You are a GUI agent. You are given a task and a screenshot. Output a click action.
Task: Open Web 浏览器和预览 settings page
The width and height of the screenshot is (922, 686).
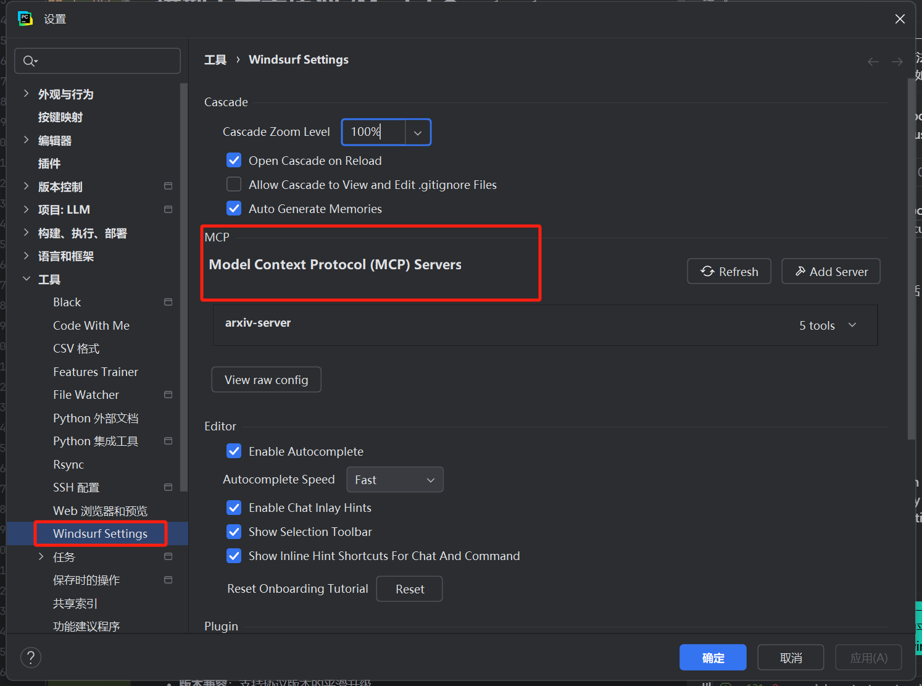tap(101, 511)
